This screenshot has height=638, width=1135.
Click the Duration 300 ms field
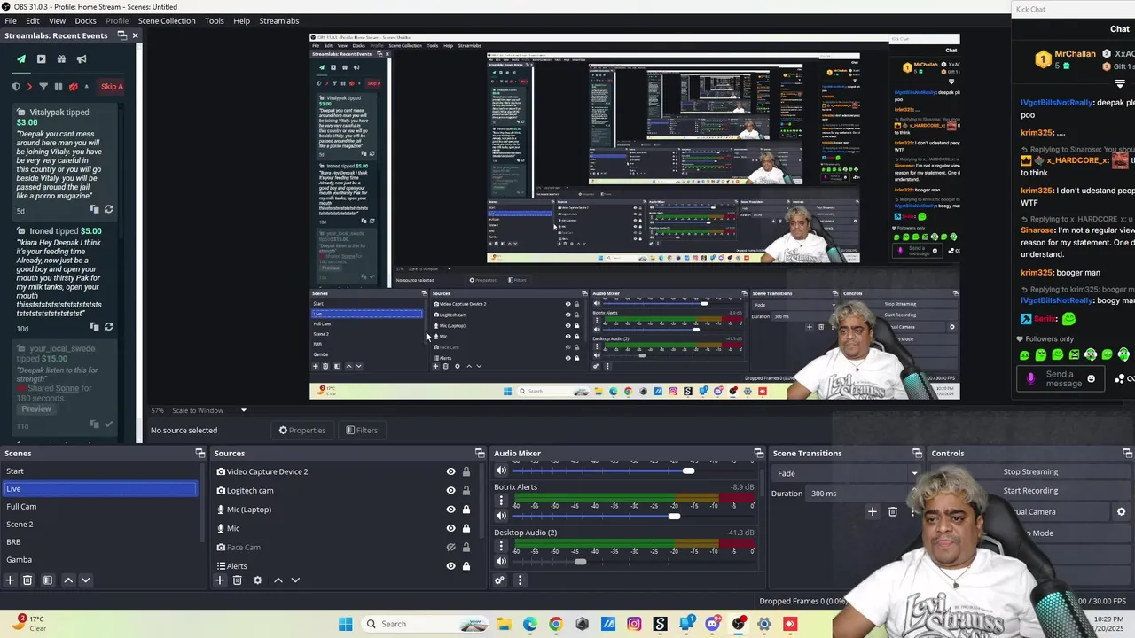(861, 494)
